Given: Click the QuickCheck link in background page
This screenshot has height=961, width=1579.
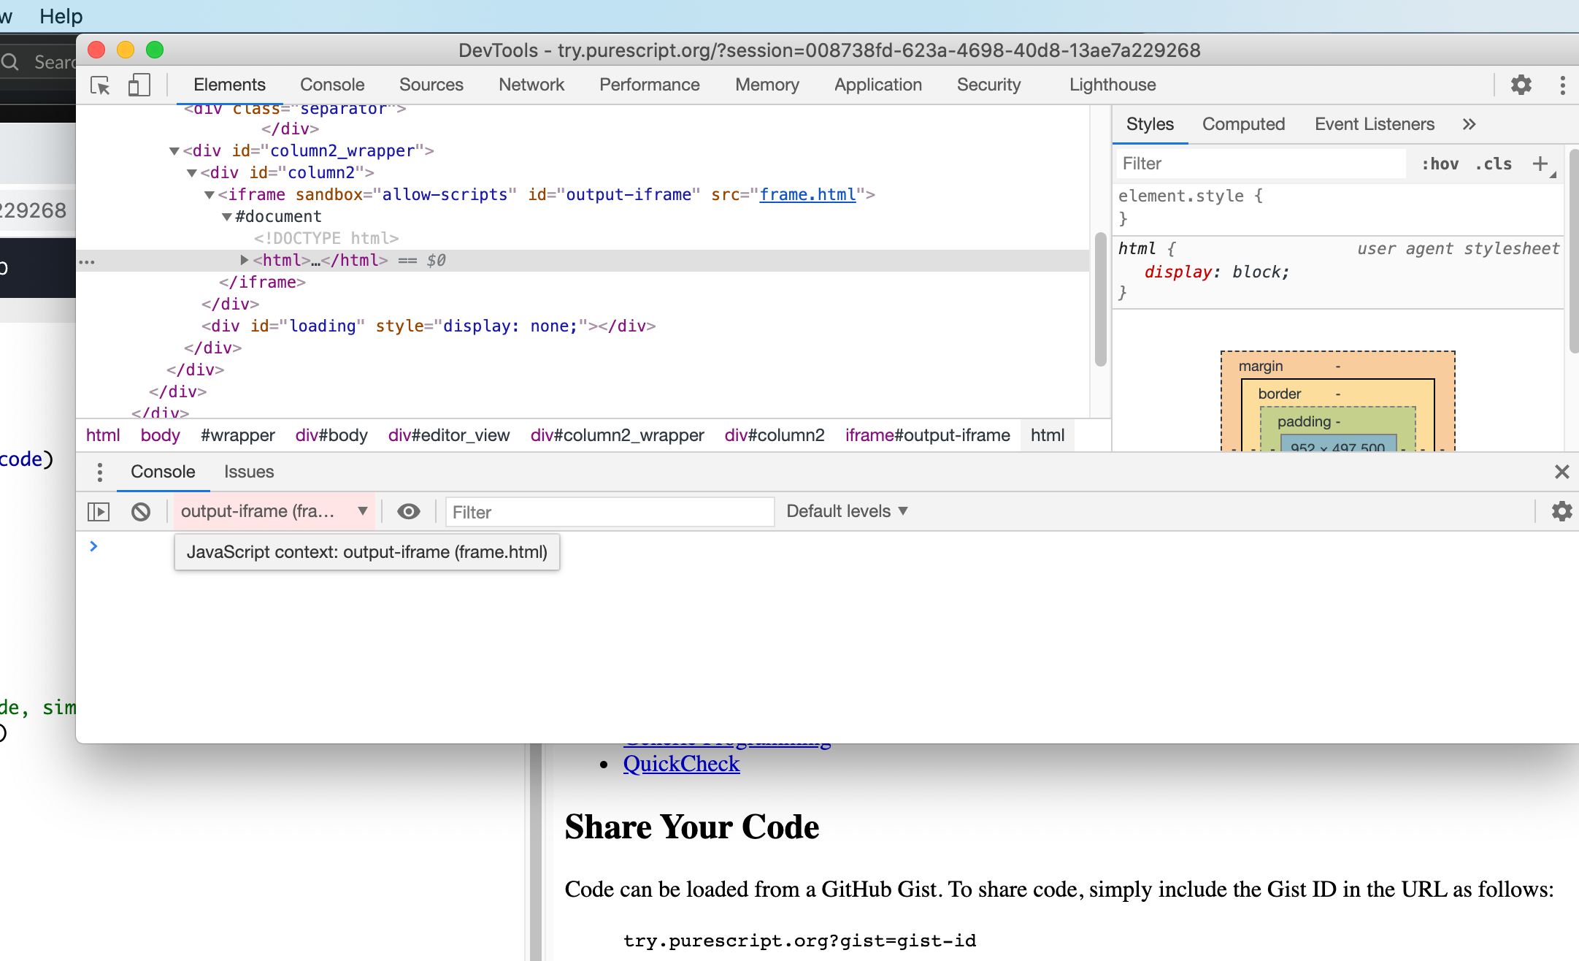Looking at the screenshot, I should coord(681,764).
